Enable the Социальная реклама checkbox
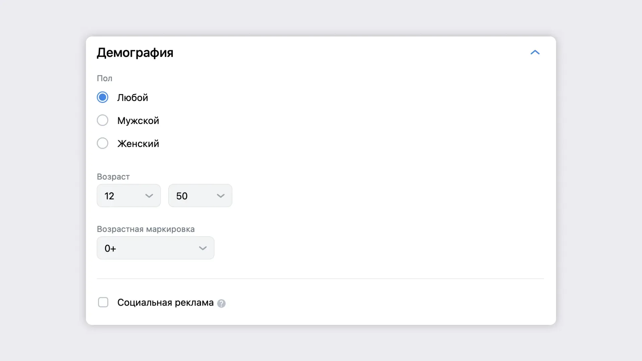Image resolution: width=642 pixels, height=361 pixels. 103,302
